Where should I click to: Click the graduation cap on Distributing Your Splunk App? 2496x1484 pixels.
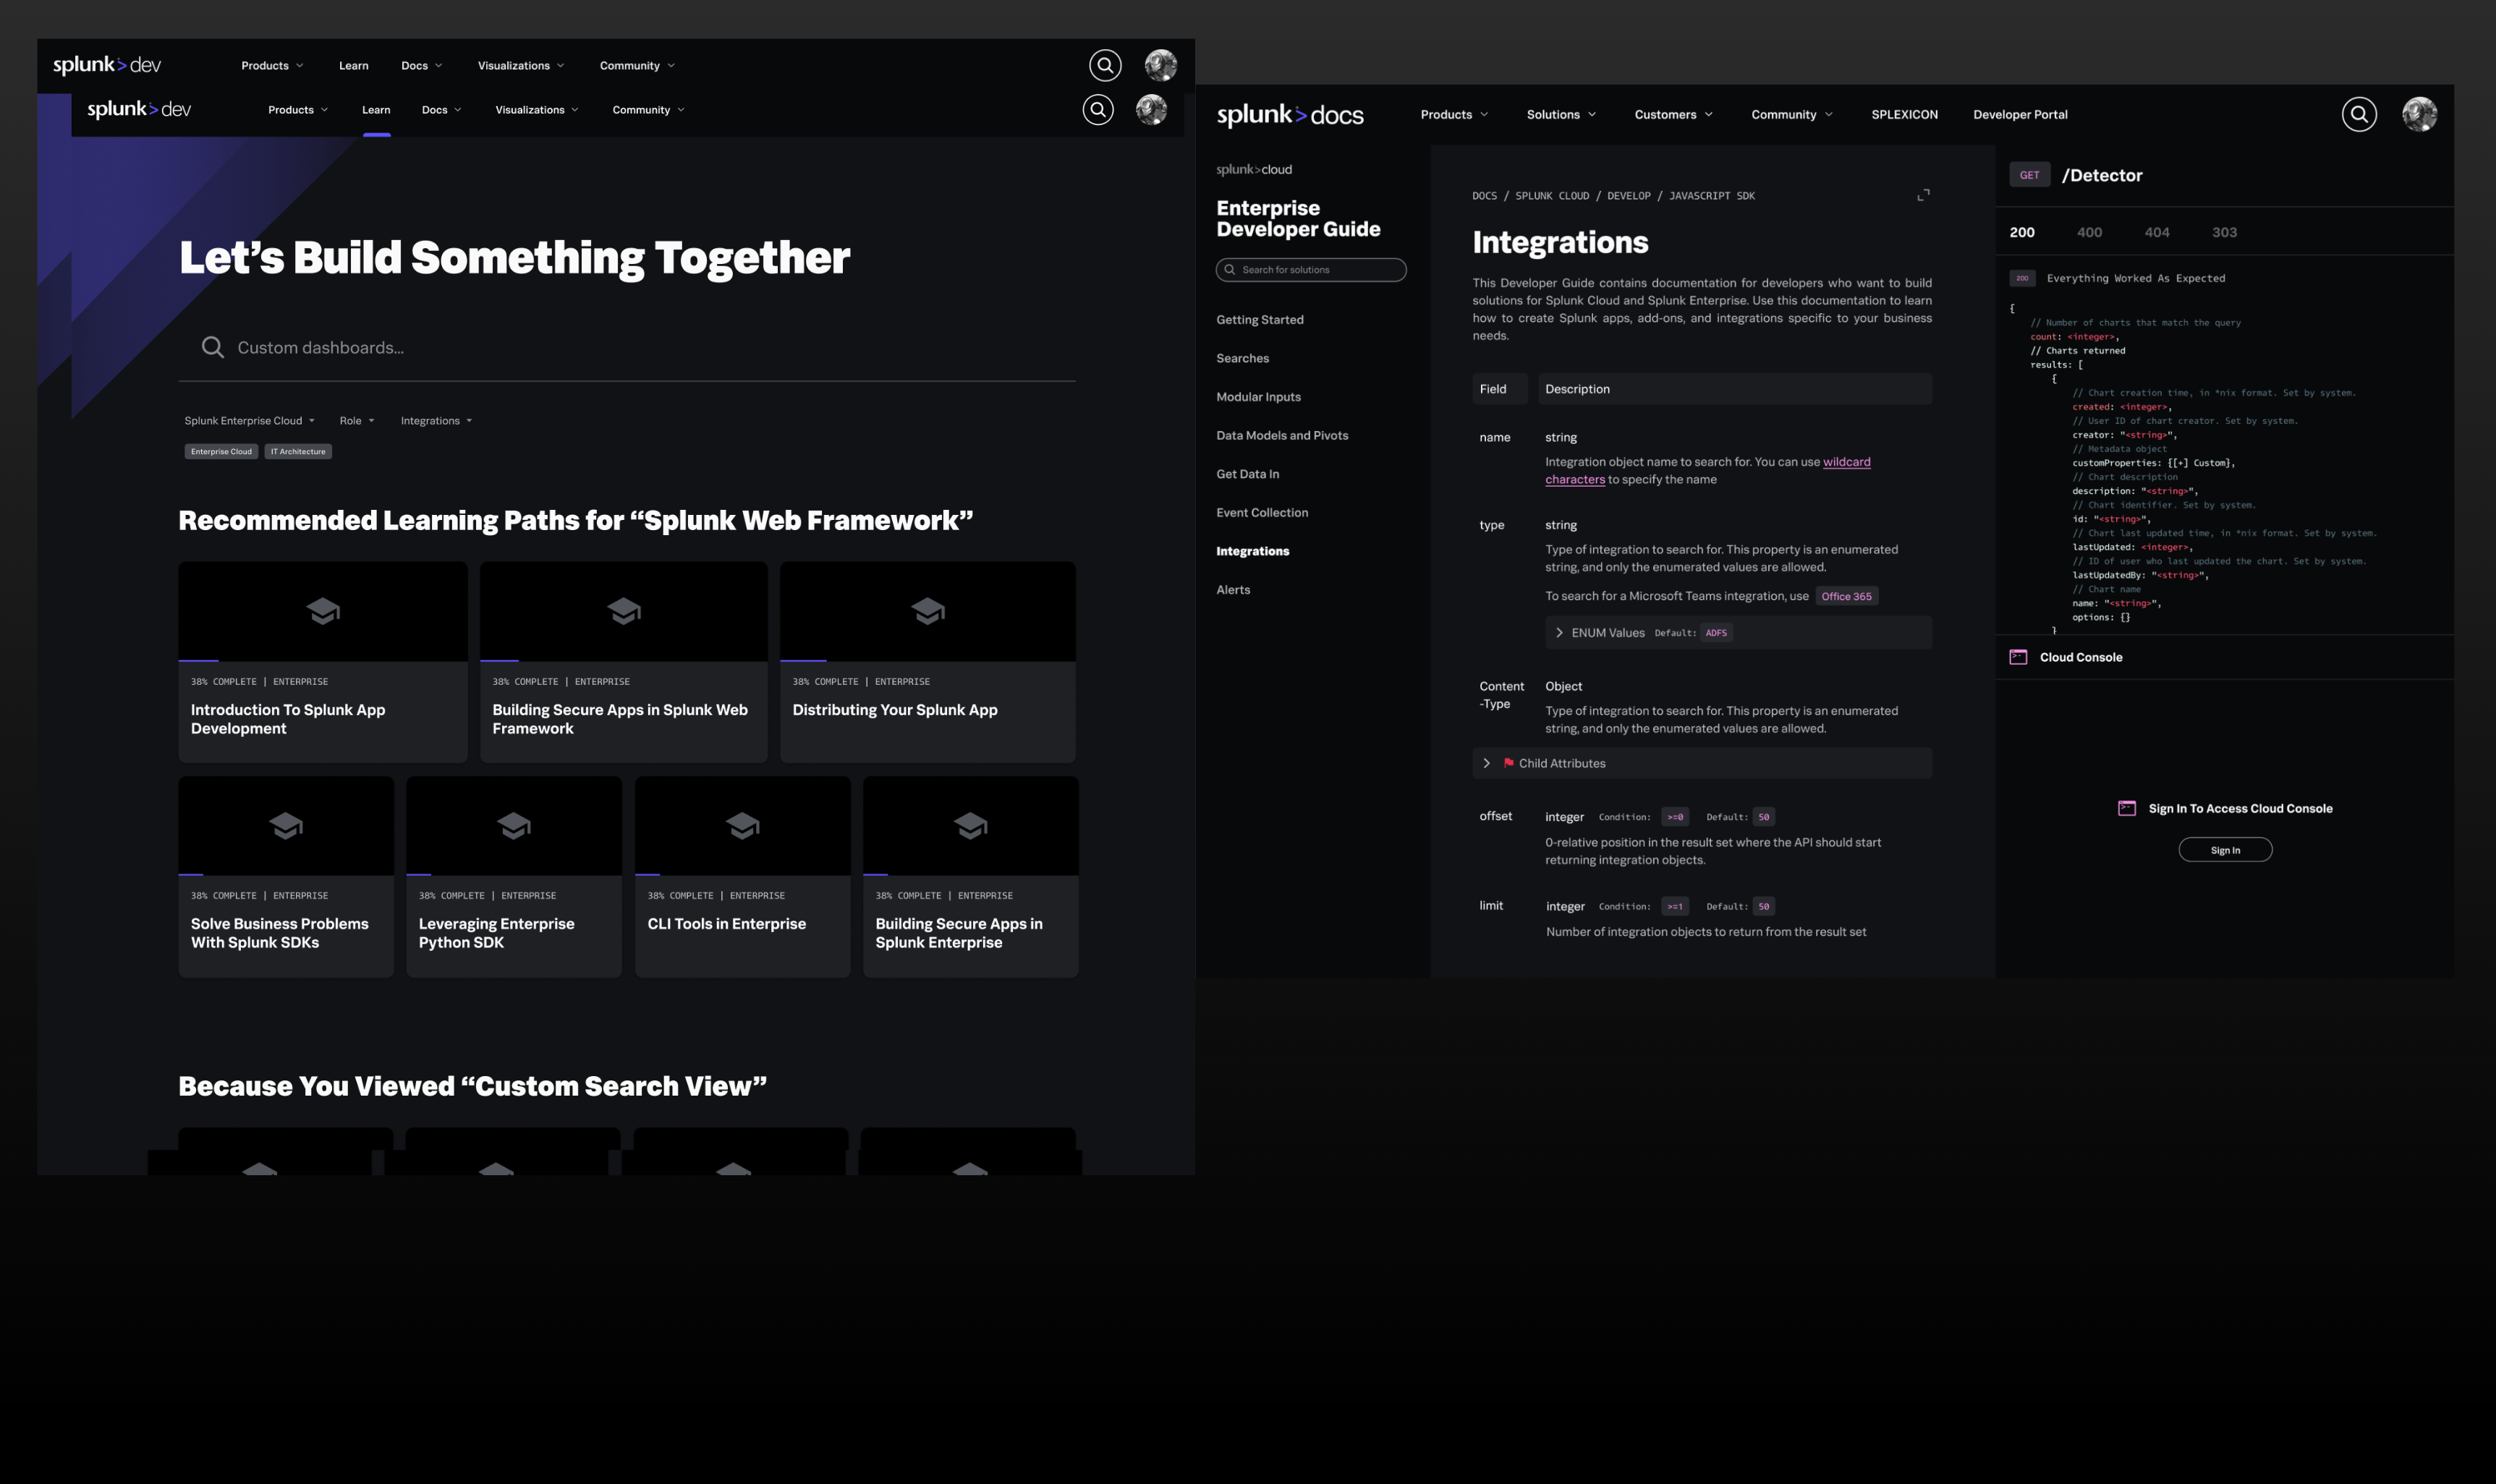tap(927, 610)
